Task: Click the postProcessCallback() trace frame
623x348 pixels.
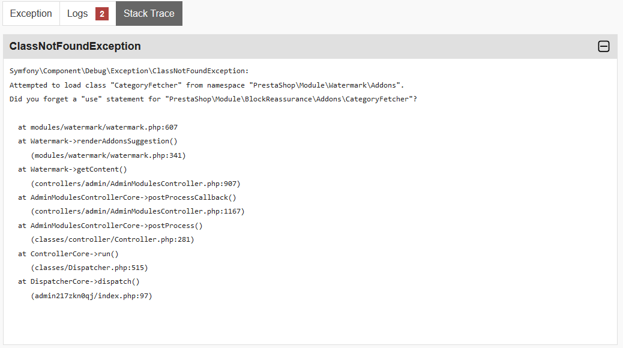Action: pyautogui.click(x=127, y=197)
